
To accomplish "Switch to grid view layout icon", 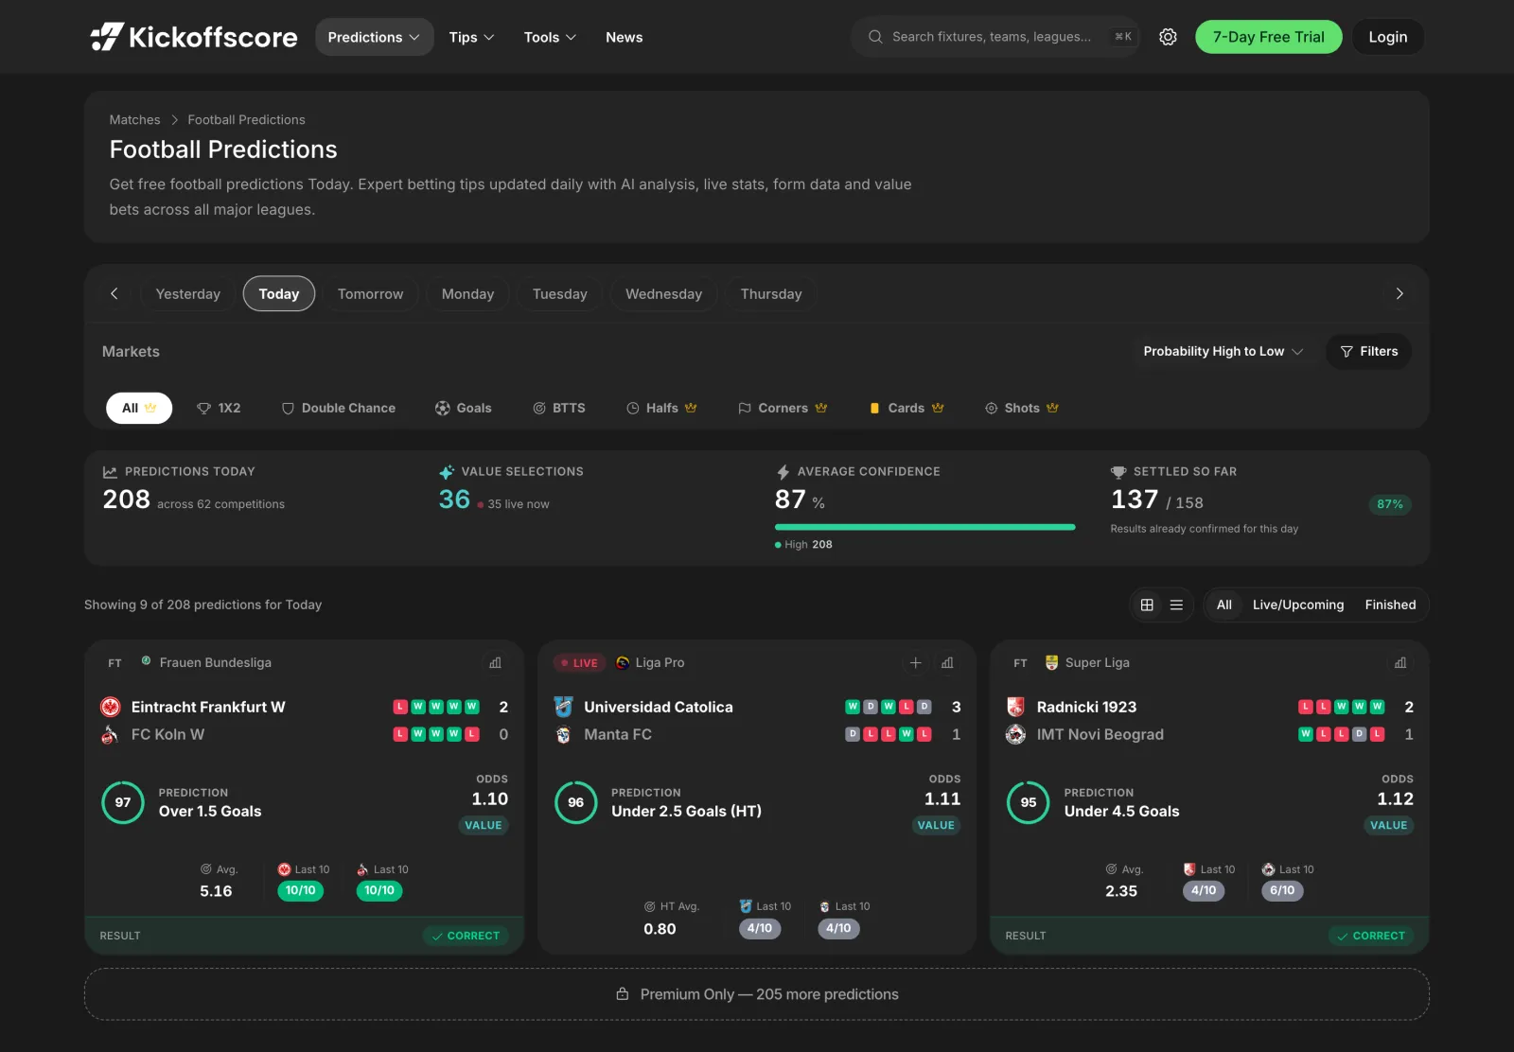I will (1147, 605).
